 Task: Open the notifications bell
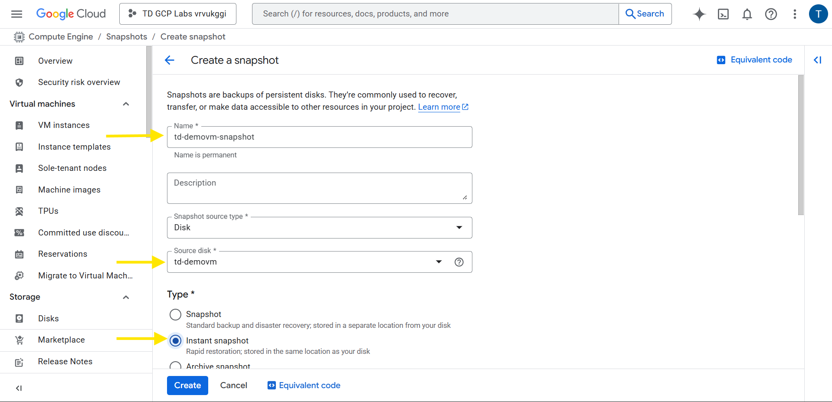pos(747,14)
